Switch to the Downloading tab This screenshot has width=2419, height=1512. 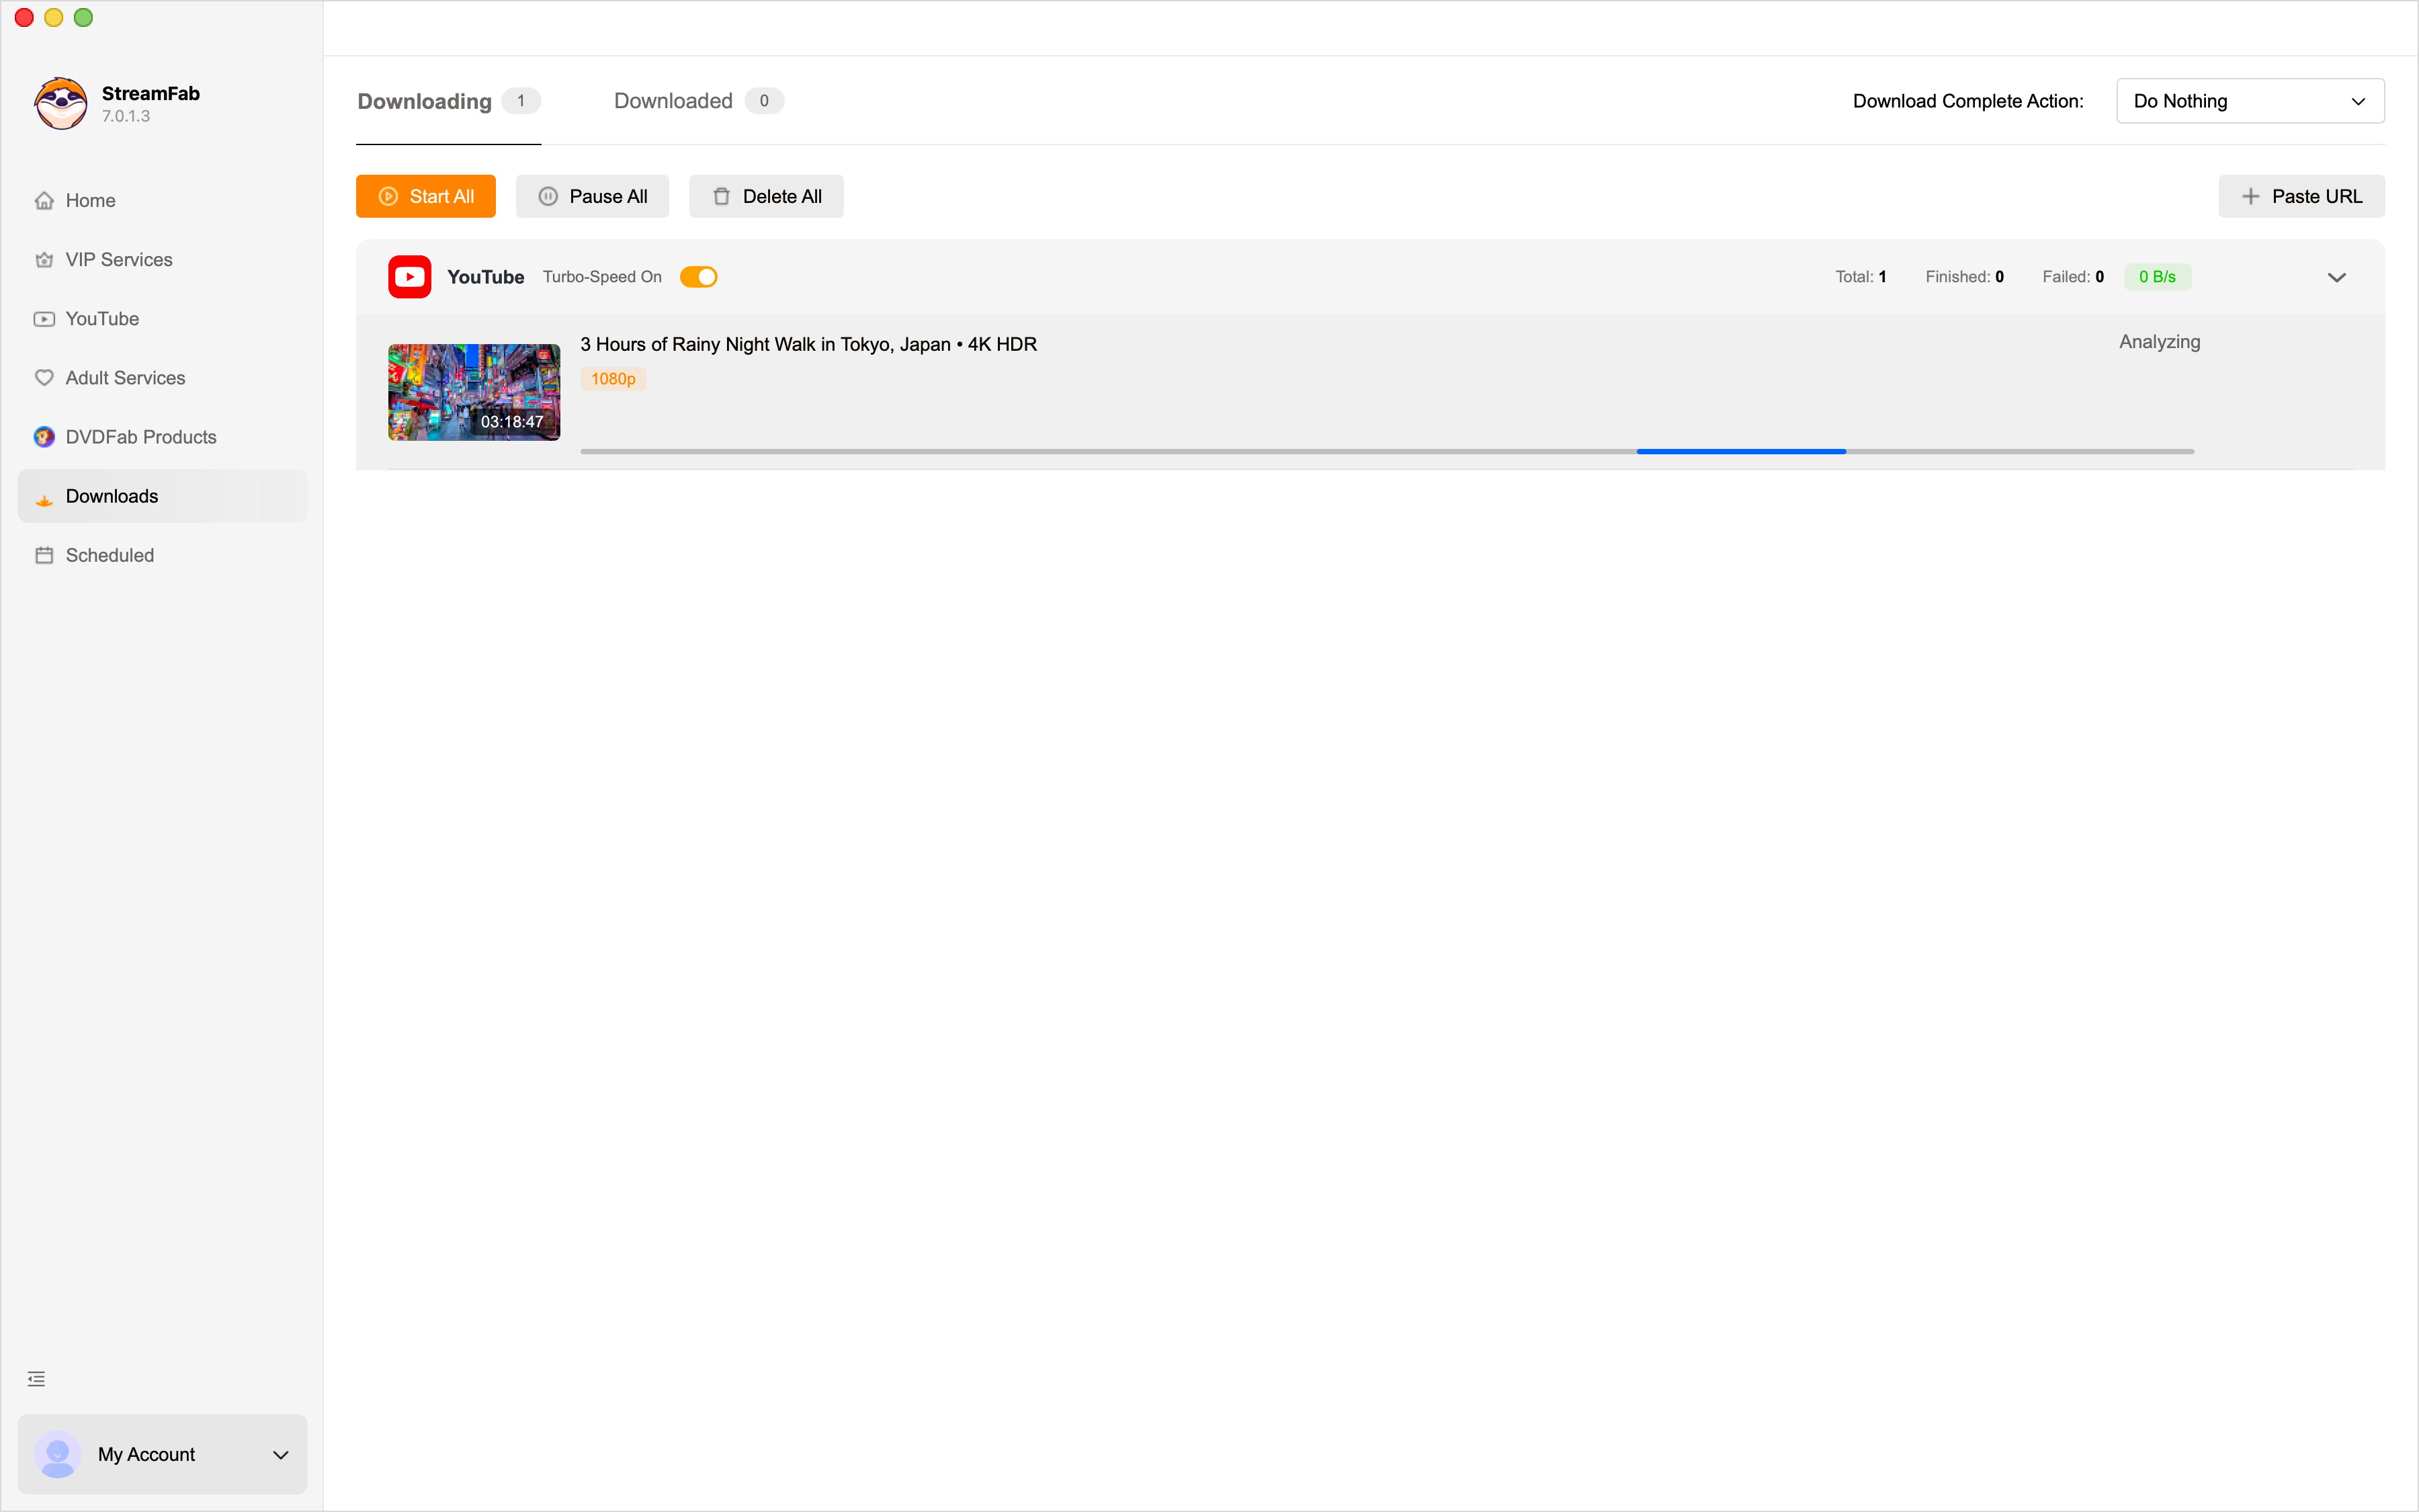[x=424, y=100]
